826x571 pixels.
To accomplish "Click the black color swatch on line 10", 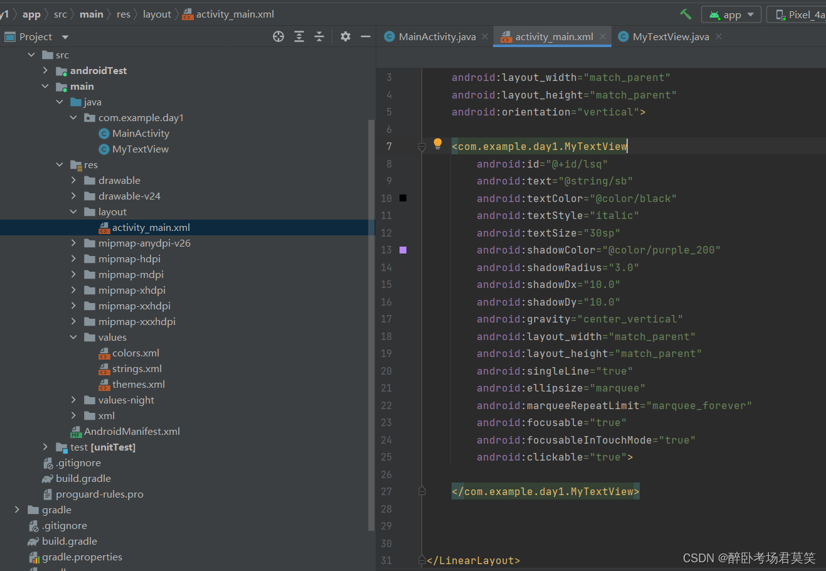I will [403, 198].
